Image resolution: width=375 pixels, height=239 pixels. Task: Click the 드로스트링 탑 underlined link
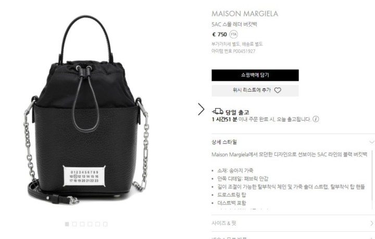coord(231,195)
